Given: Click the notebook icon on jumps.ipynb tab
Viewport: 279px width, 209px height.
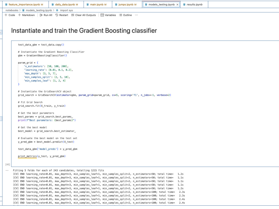Looking at the screenshot, I should tap(116, 4).
